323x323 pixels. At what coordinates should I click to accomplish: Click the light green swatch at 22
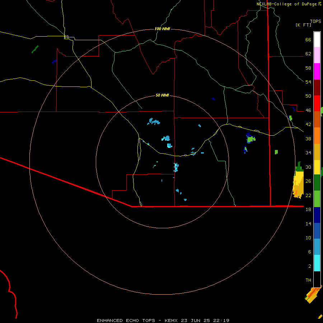pyautogui.click(x=317, y=199)
